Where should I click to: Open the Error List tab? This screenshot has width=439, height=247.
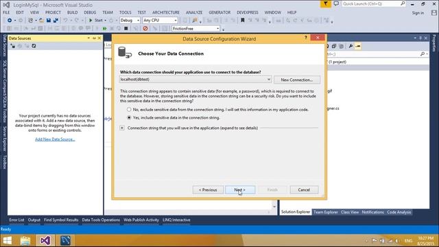coord(16,220)
